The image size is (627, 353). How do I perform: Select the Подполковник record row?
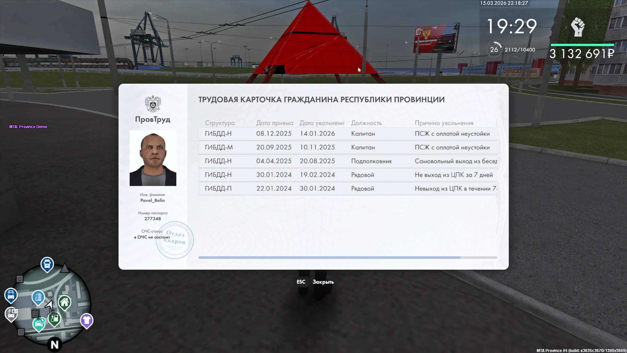click(x=347, y=161)
